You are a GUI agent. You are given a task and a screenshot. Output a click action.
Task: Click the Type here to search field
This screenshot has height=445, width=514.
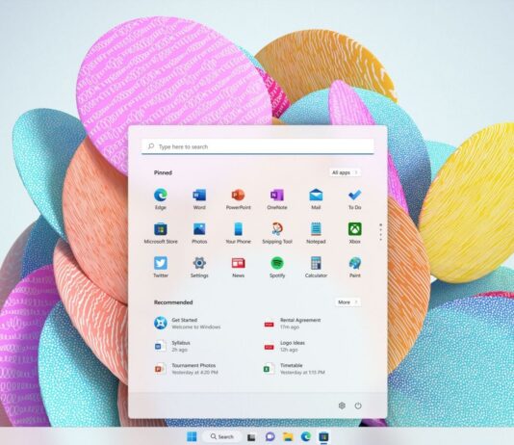tap(258, 146)
